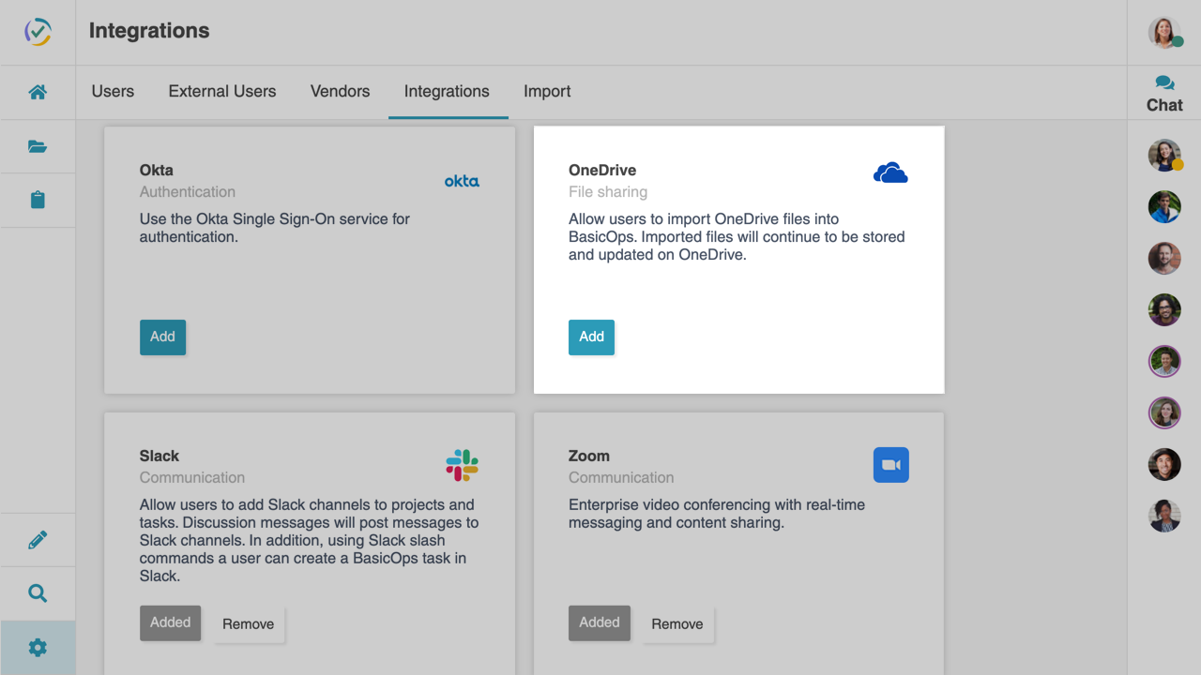Image resolution: width=1201 pixels, height=675 pixels.
Task: Click the BasicOps logo top left
Action: coord(38,32)
